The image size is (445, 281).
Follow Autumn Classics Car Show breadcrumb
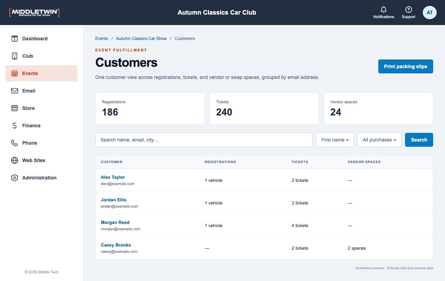141,39
